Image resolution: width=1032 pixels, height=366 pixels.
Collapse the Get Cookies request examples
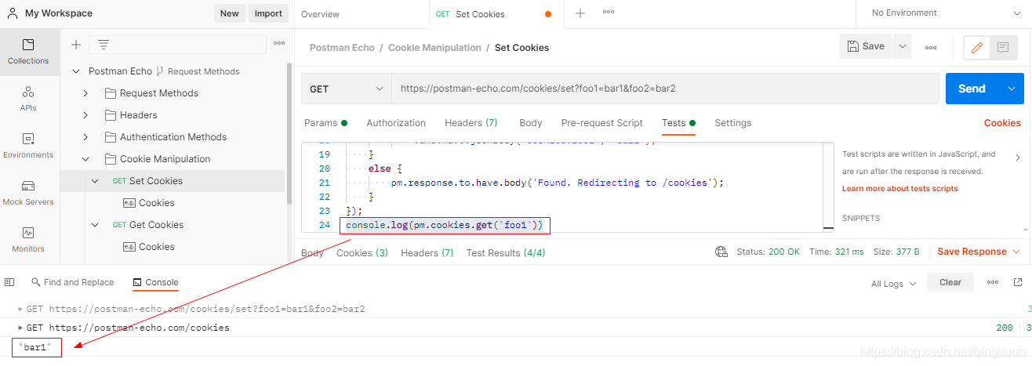(96, 225)
